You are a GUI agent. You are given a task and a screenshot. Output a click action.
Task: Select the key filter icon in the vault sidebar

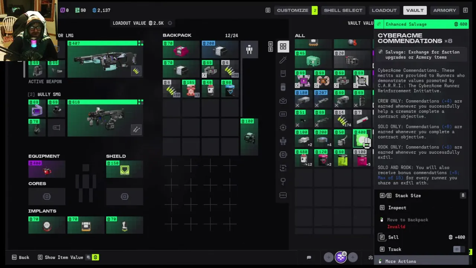point(283,181)
